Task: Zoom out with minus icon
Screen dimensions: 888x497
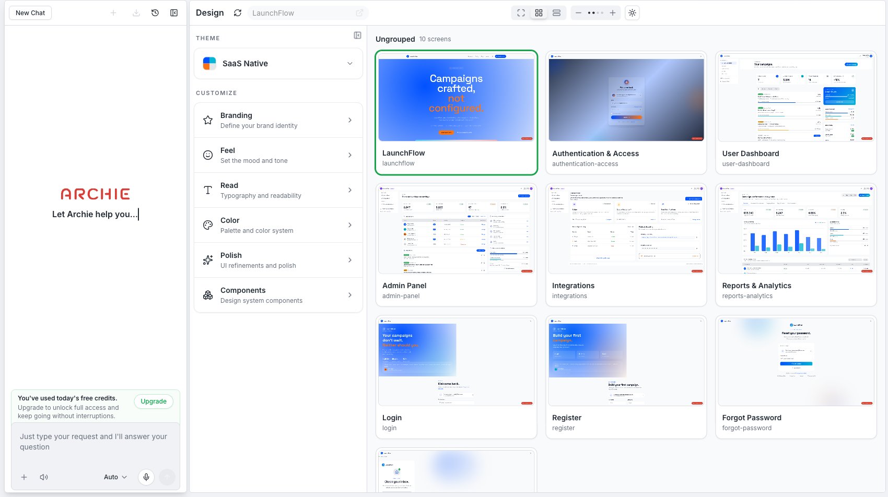Action: [578, 13]
